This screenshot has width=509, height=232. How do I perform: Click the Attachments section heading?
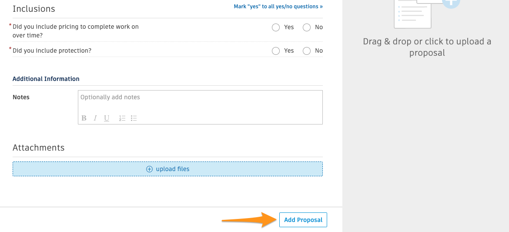pos(39,148)
